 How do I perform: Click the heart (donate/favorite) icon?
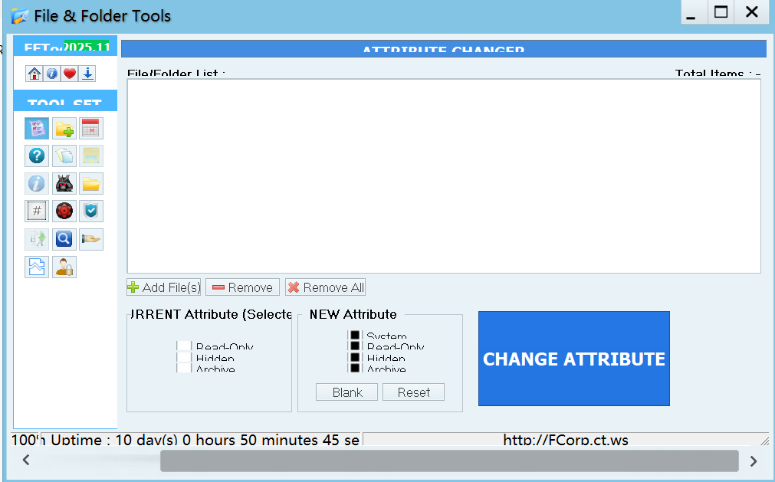(x=68, y=73)
